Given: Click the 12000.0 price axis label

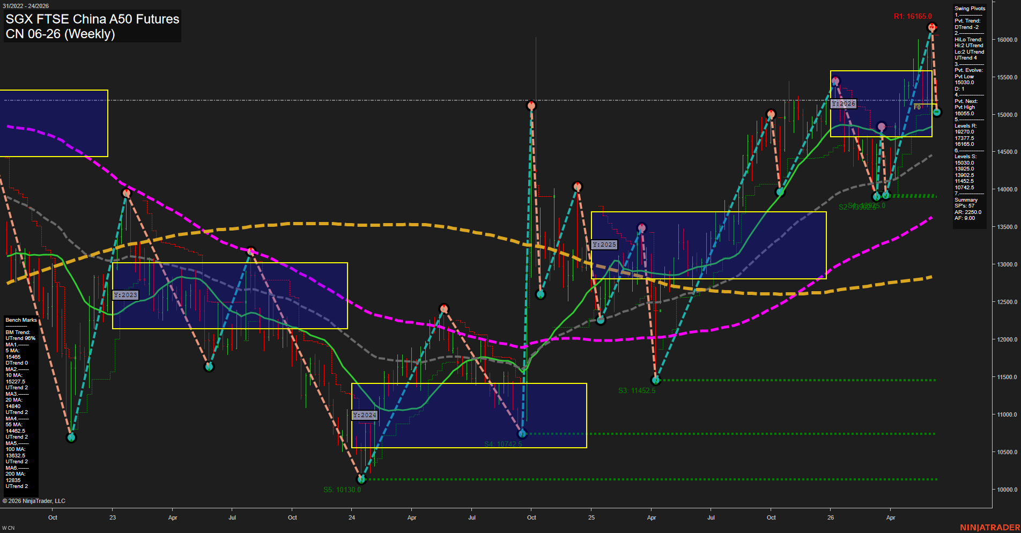Looking at the screenshot, I should click(1007, 339).
